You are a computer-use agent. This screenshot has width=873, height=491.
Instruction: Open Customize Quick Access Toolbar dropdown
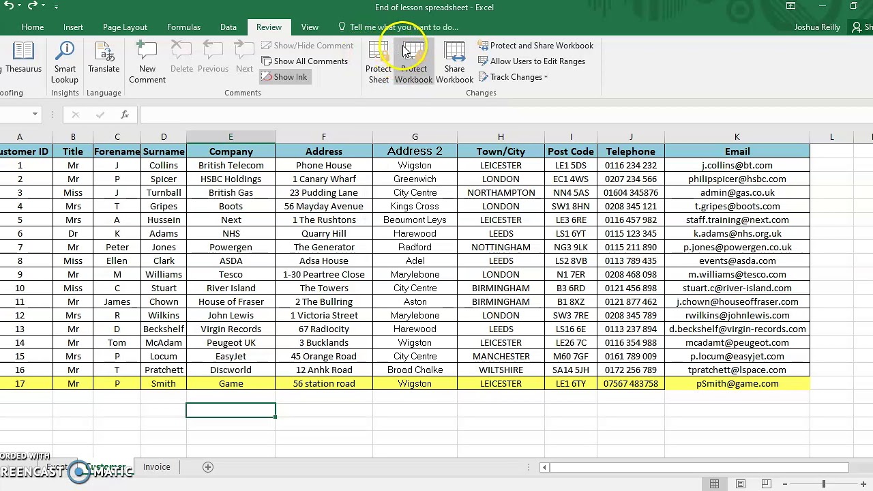[x=56, y=6]
